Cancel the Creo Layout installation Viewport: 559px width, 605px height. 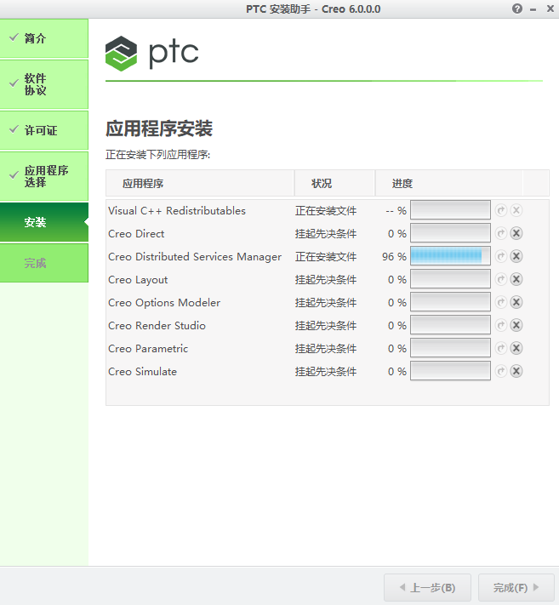pos(516,279)
